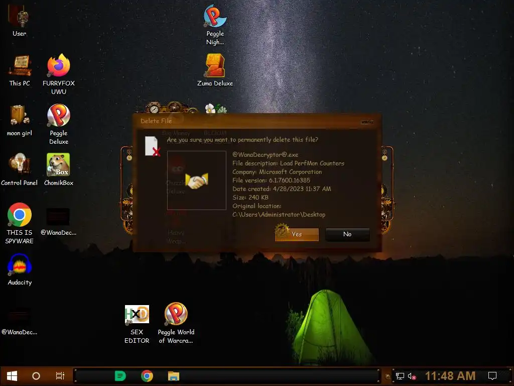514x386 pixels.
Task: Open Chrome from the taskbar
Action: (147, 376)
